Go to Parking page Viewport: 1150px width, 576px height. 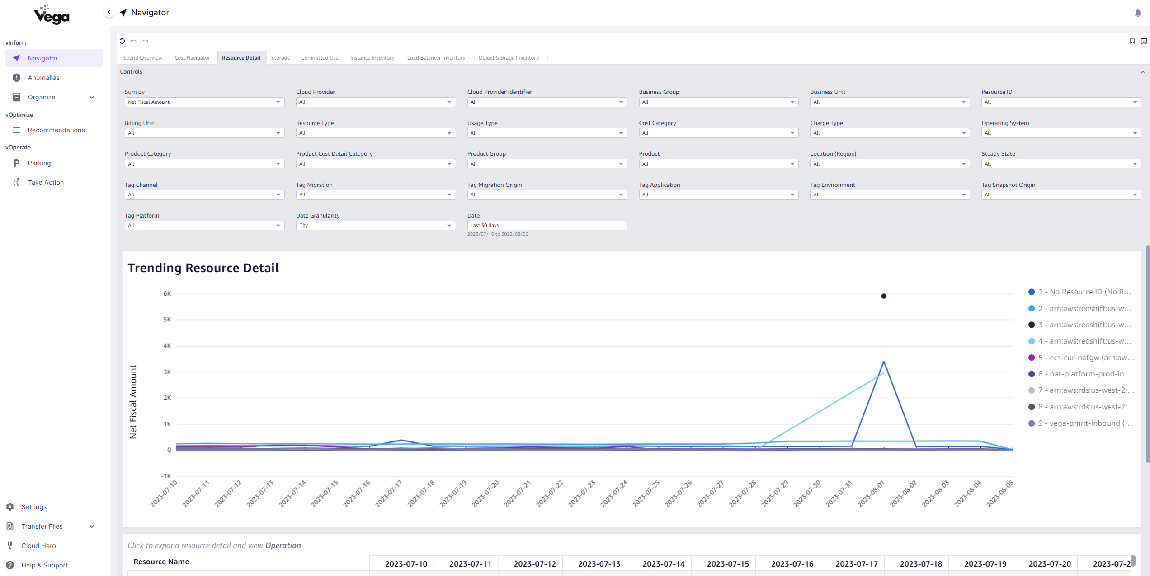[54, 163]
